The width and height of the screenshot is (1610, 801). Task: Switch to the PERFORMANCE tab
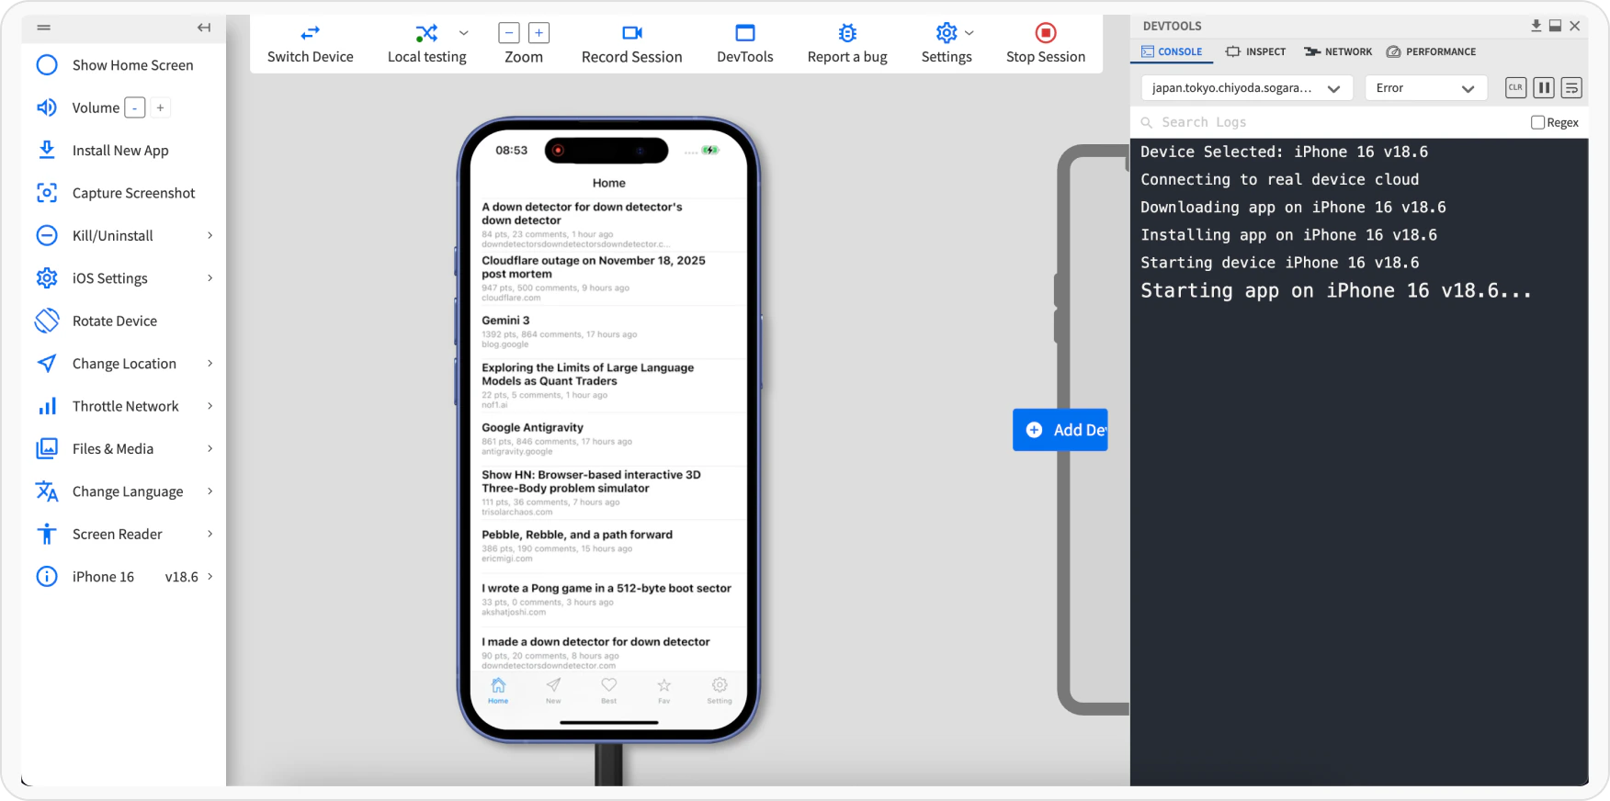point(1431,52)
